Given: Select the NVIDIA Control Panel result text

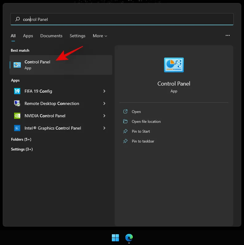Looking at the screenshot, I should click(x=45, y=116).
